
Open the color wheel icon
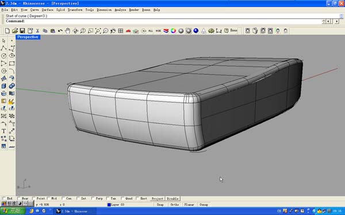coord(174,31)
